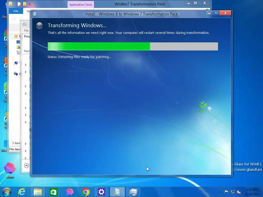Minimize the Win8to7 Transformation Pack Explorer window
The width and height of the screenshot is (263, 197).
click(189, 3)
